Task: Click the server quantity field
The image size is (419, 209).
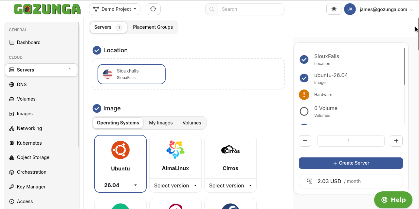Action: pyautogui.click(x=351, y=141)
